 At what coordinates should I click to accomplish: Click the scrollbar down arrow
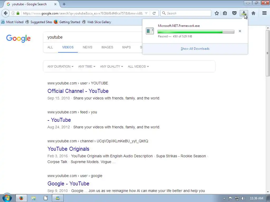click(x=268, y=192)
